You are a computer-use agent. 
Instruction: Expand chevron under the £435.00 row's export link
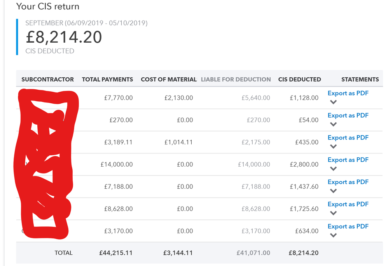[x=333, y=146]
